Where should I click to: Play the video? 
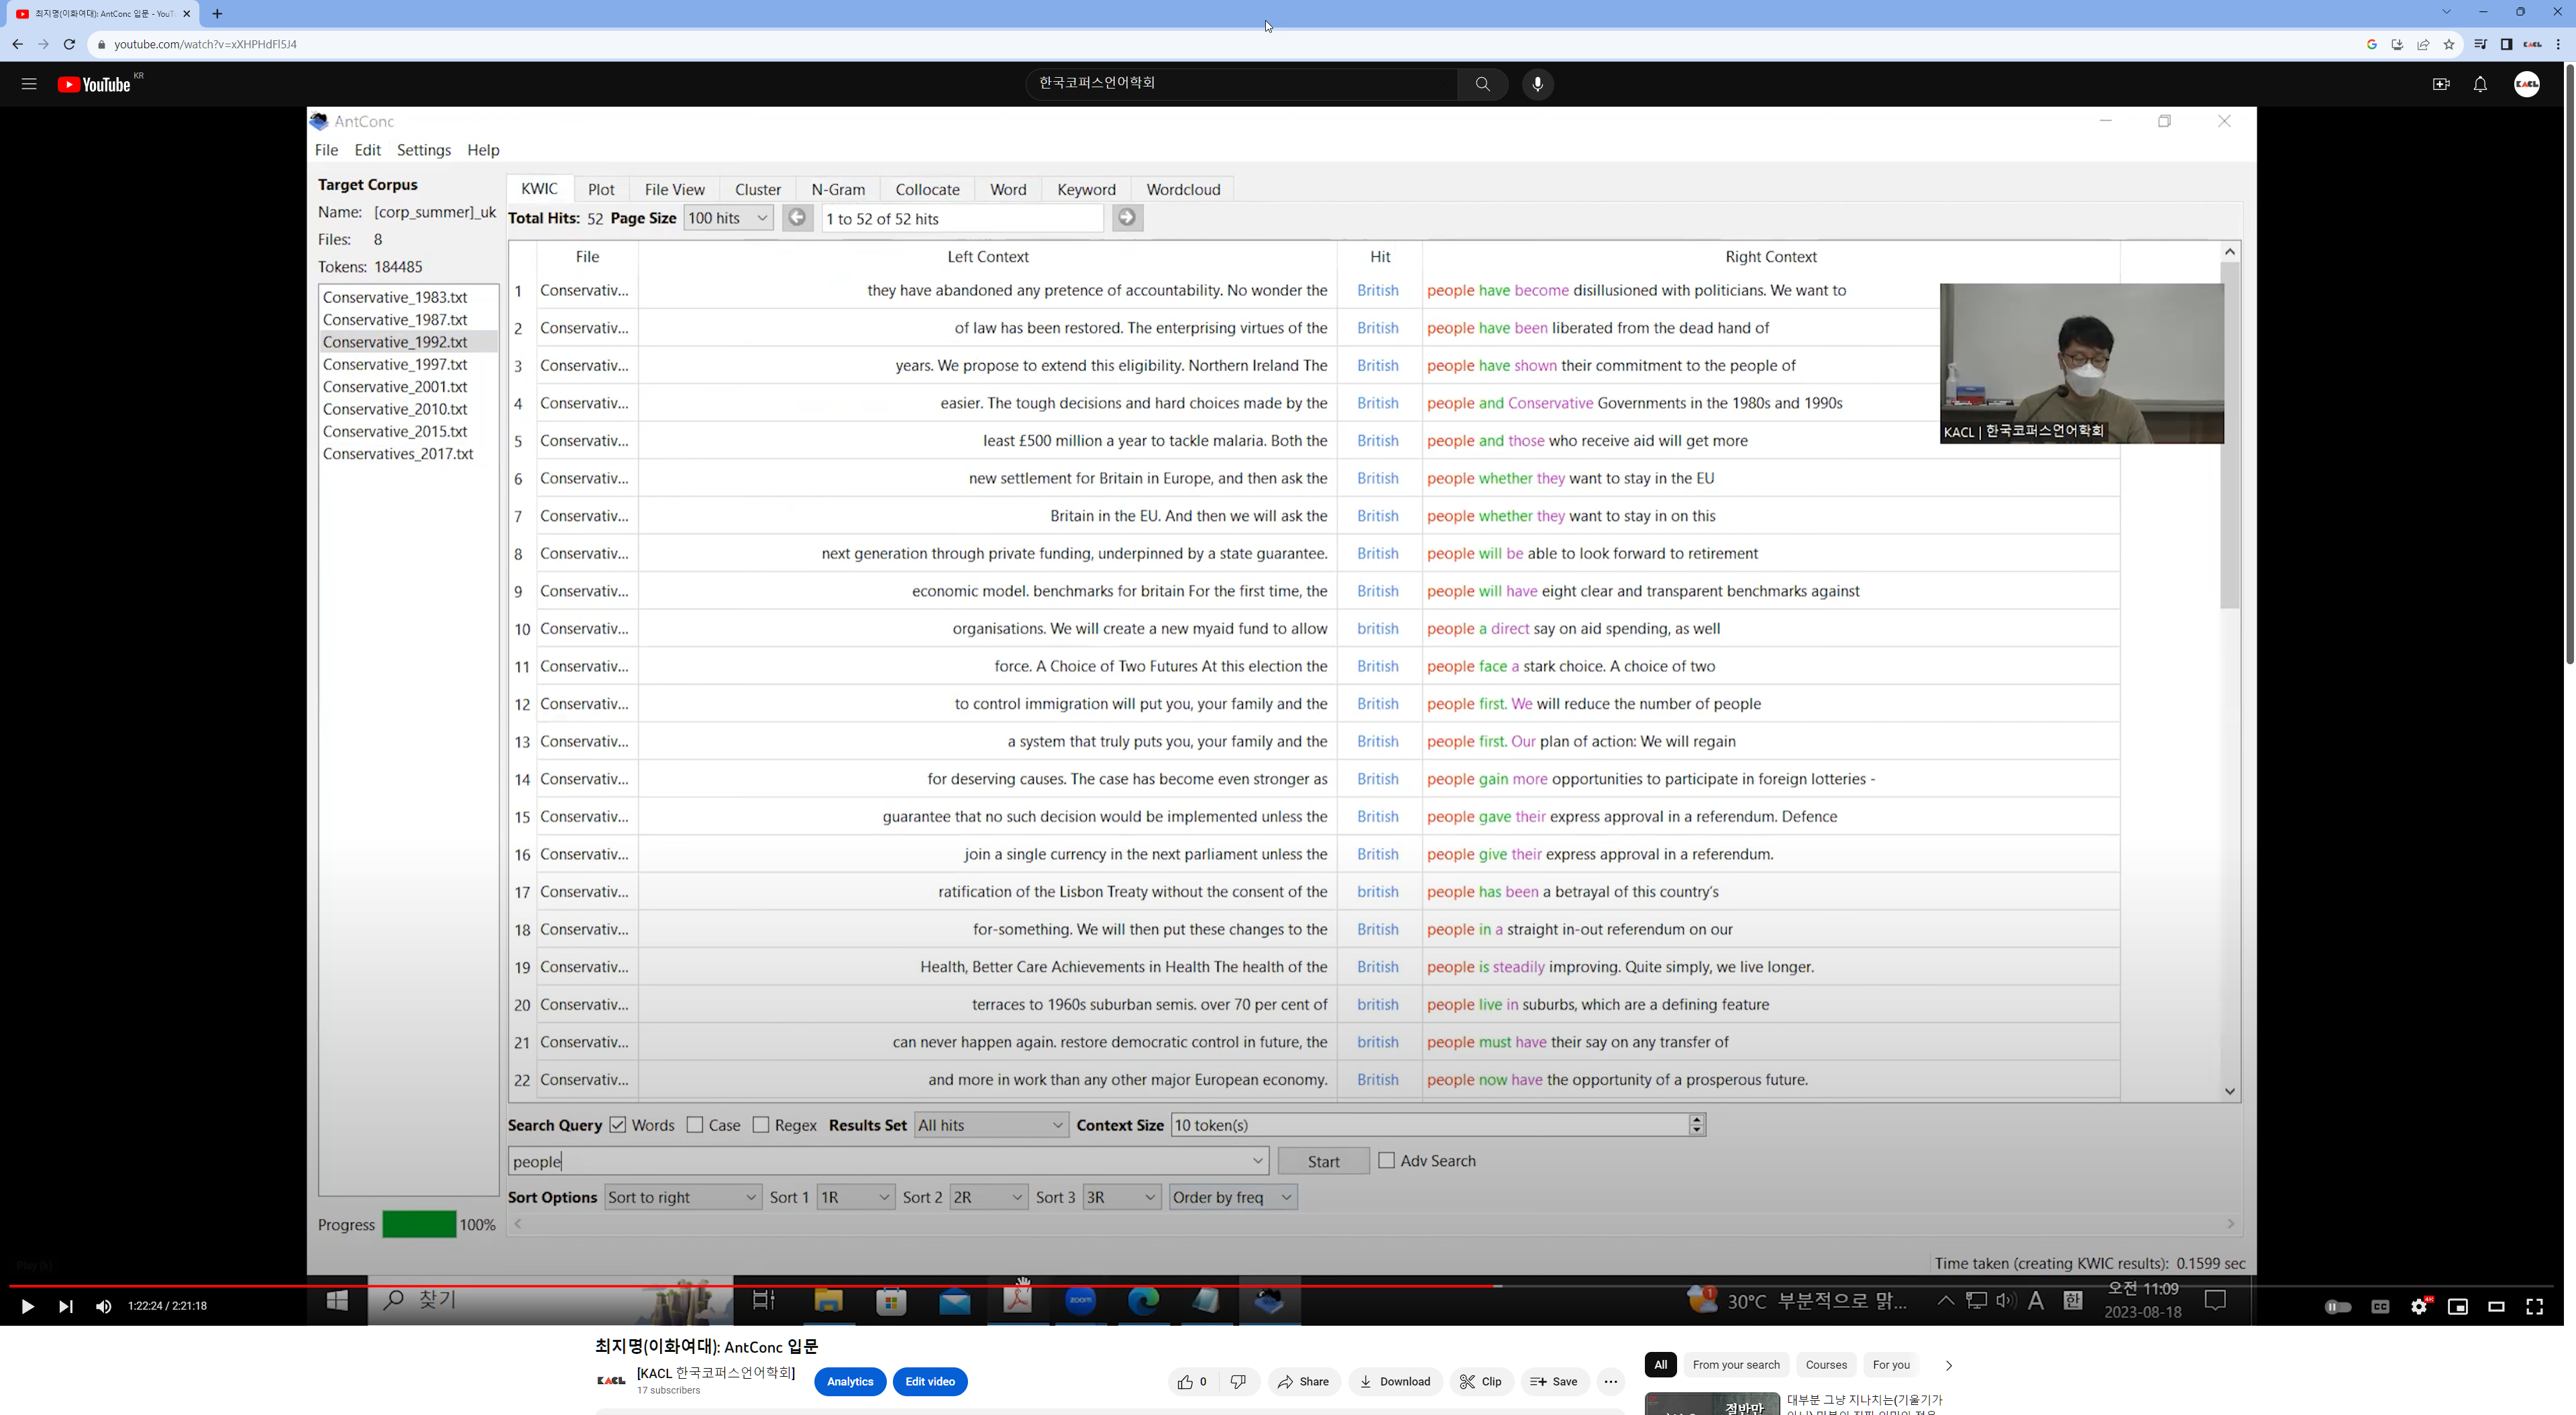(x=27, y=1306)
